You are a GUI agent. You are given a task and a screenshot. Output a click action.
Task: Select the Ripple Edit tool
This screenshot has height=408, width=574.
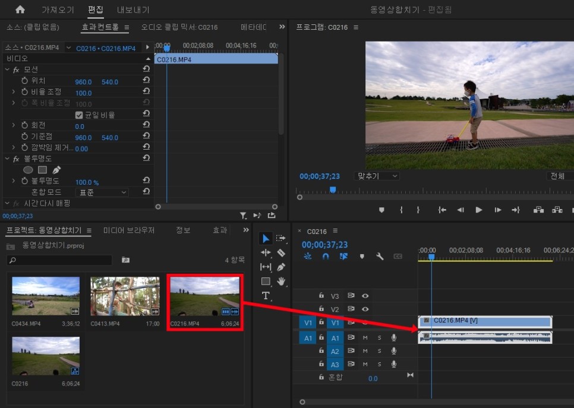pos(266,252)
